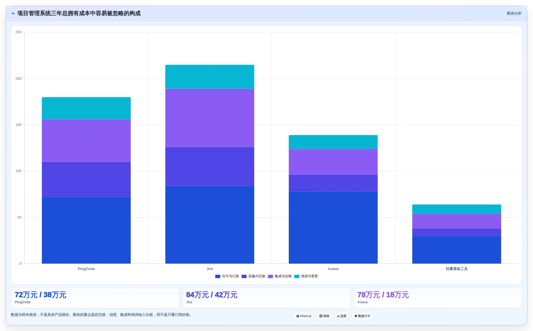Screen dimensions: 533x331
Task: Click the blue icon beside the chart title
Action: [x=13, y=13]
